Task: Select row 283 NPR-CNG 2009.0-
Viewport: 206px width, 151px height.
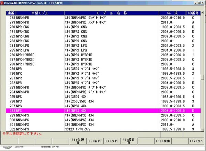Action: click(x=103, y=41)
